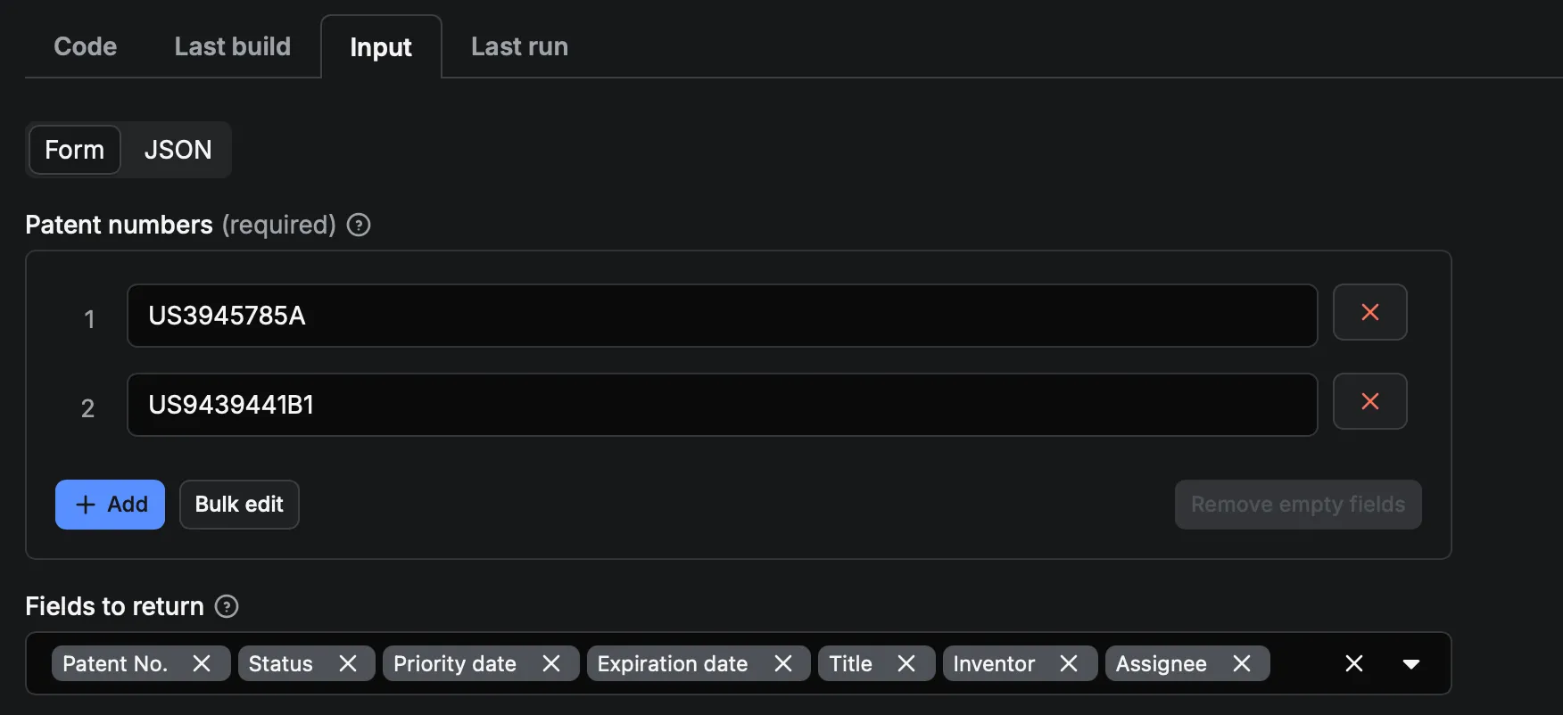Delete patent number US3945785A row

1369,312
